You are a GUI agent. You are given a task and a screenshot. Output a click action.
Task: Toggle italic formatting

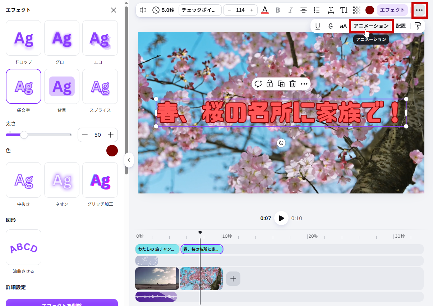[290, 10]
